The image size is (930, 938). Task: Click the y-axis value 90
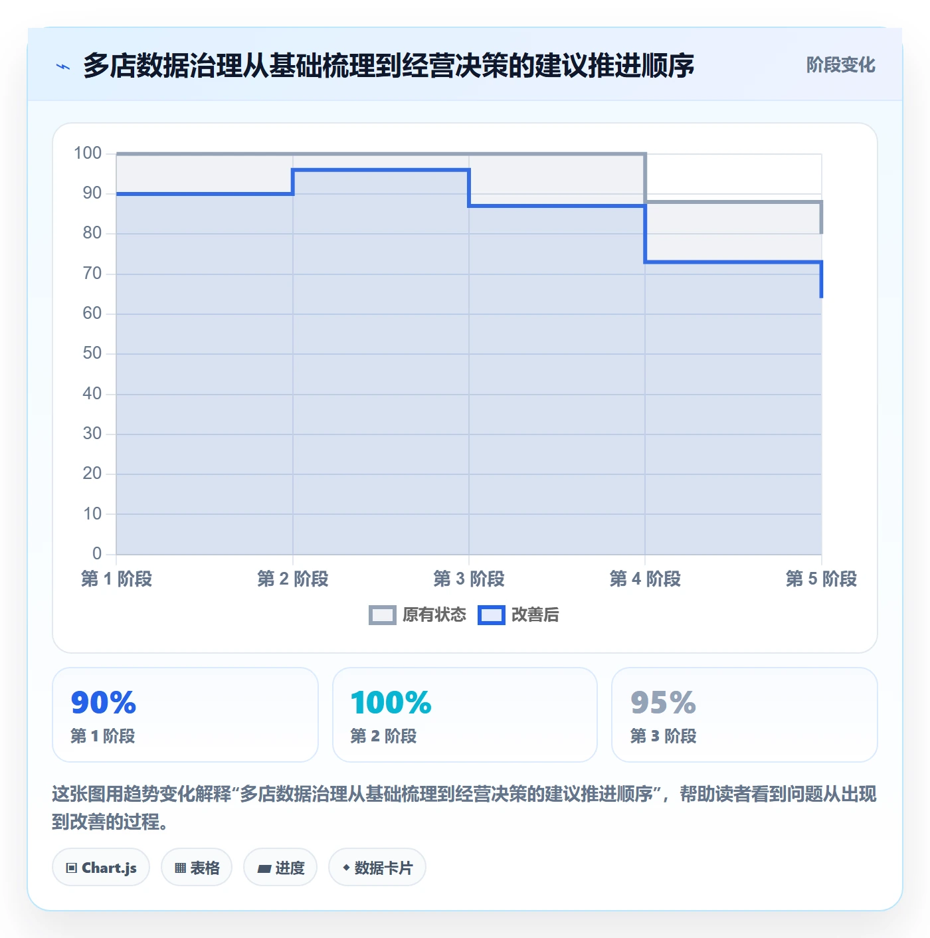92,193
